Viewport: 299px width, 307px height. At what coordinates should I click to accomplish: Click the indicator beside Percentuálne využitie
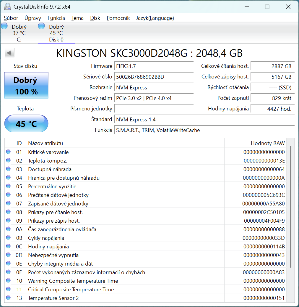coord(8,186)
